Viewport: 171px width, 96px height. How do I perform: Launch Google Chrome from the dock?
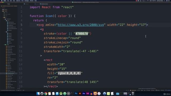[x=46, y=94]
